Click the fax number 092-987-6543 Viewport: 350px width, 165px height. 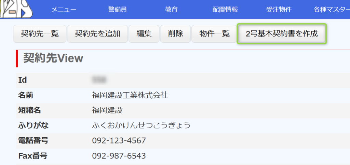[119, 156]
